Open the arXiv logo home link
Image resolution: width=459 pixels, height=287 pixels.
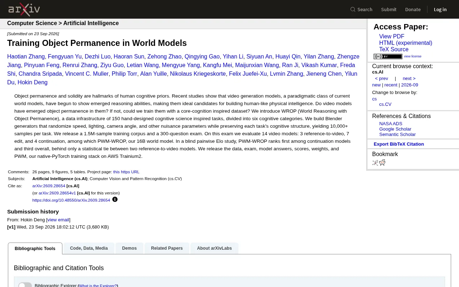point(24,9)
